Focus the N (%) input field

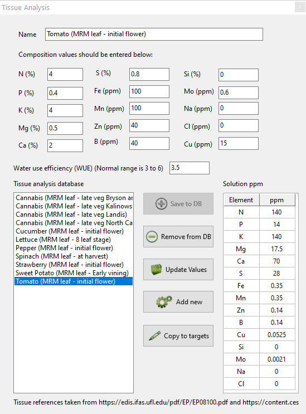click(65, 74)
